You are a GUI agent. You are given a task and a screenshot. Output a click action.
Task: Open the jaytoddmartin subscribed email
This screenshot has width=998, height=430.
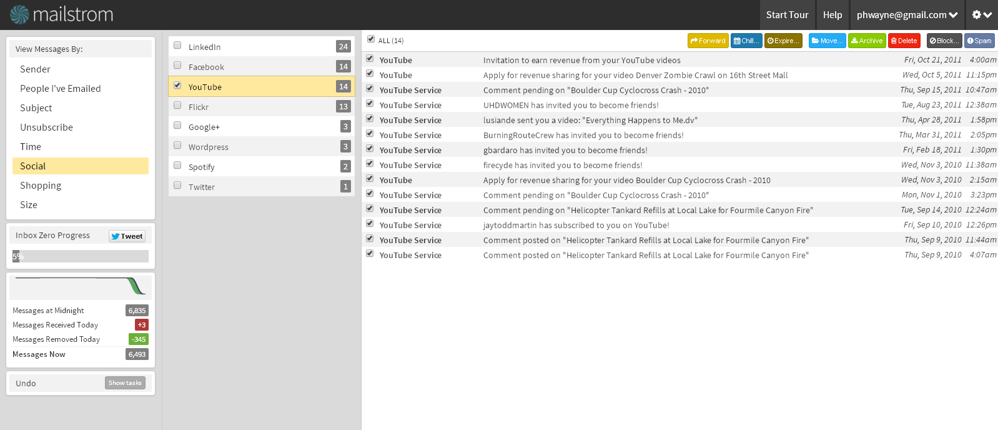point(576,226)
